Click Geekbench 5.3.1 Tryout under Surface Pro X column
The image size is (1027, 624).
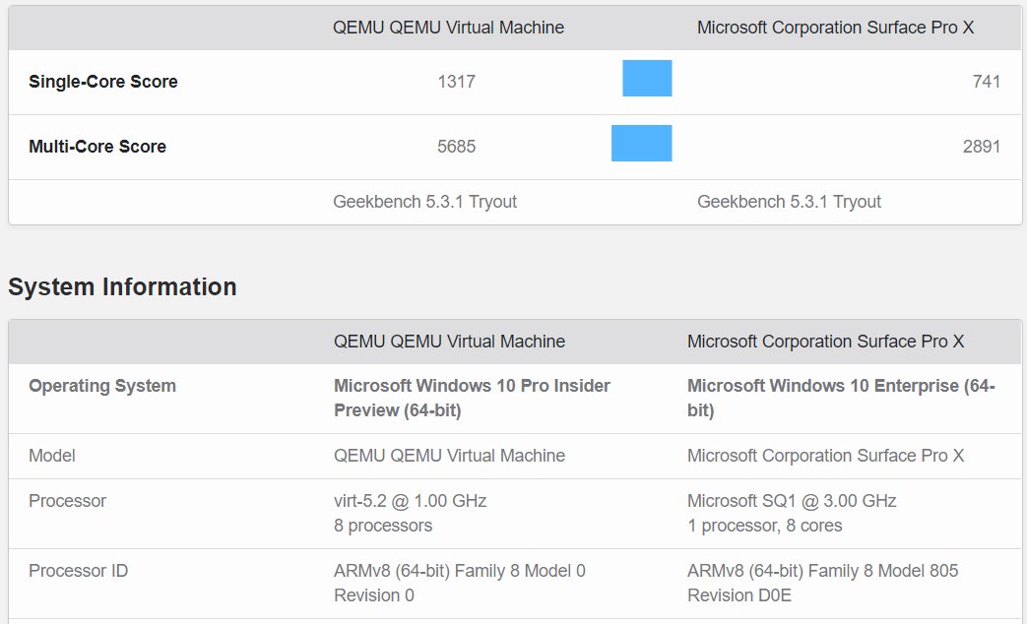(789, 202)
